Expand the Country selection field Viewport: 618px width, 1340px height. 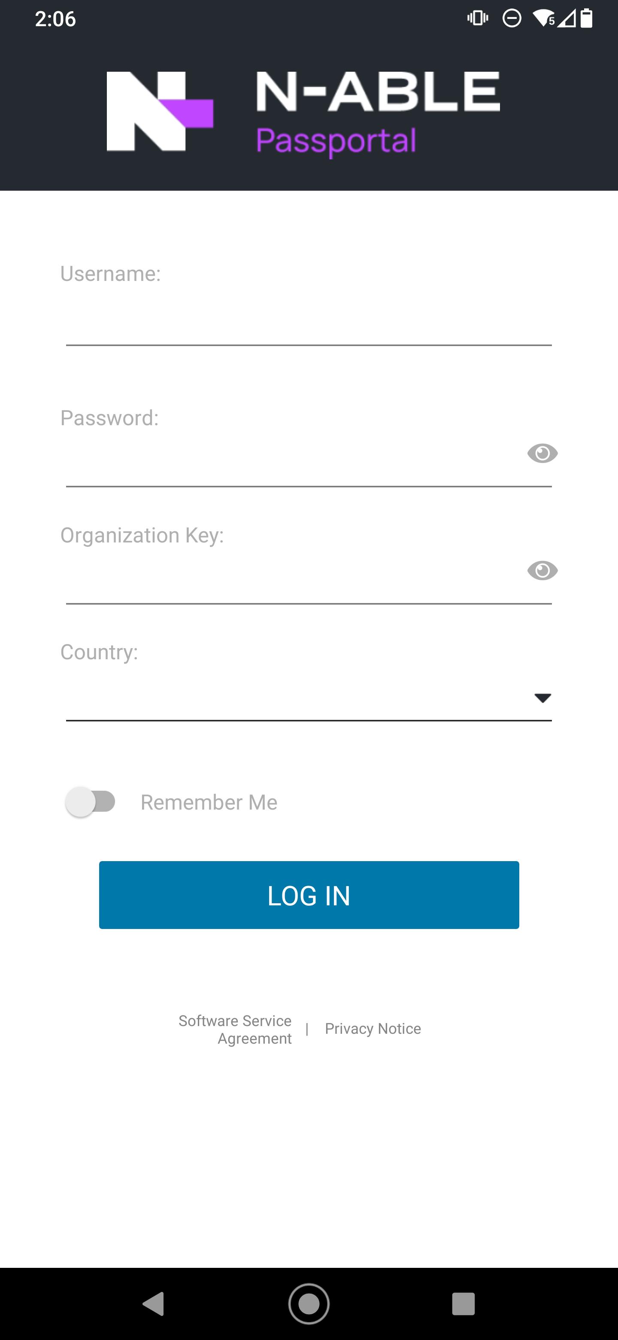tap(296, 698)
